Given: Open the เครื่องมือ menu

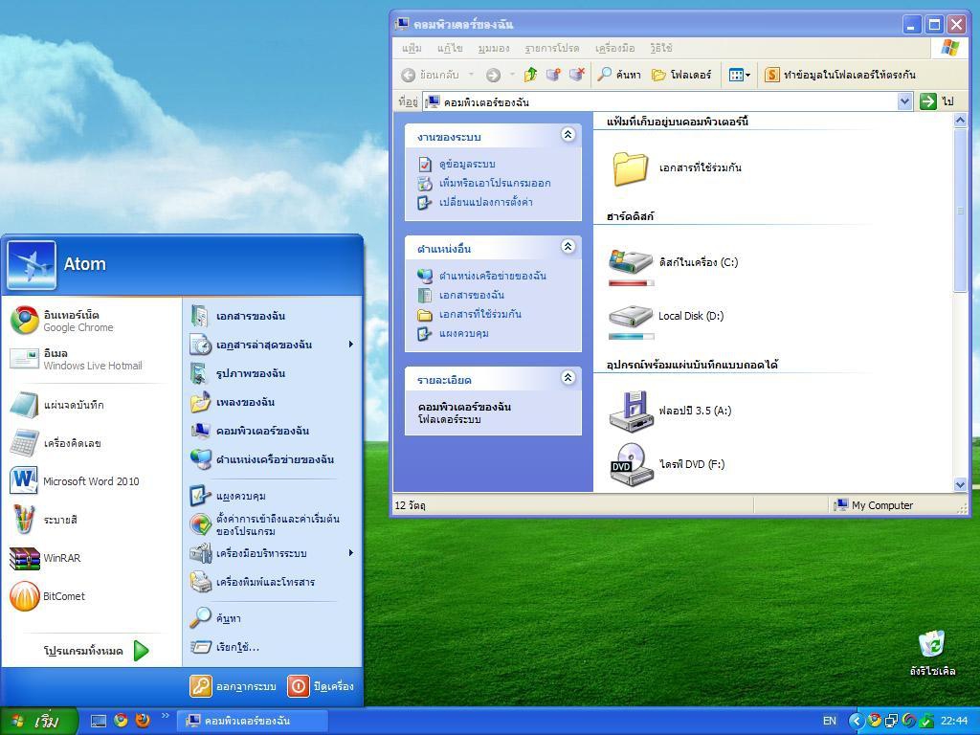Looking at the screenshot, I should click(614, 48).
